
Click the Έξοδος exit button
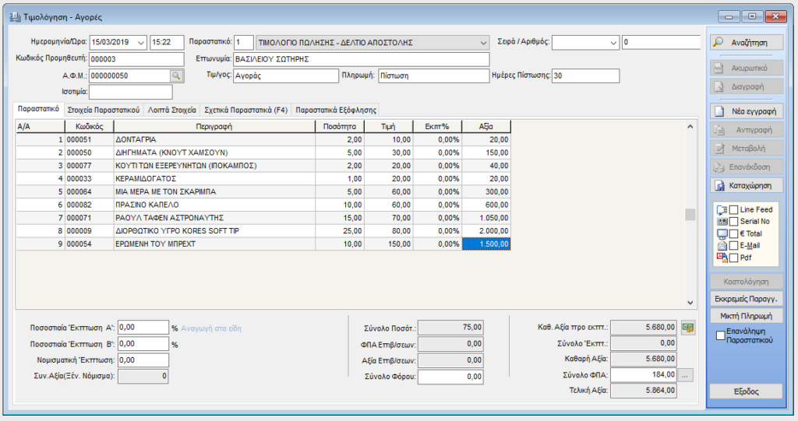(747, 391)
